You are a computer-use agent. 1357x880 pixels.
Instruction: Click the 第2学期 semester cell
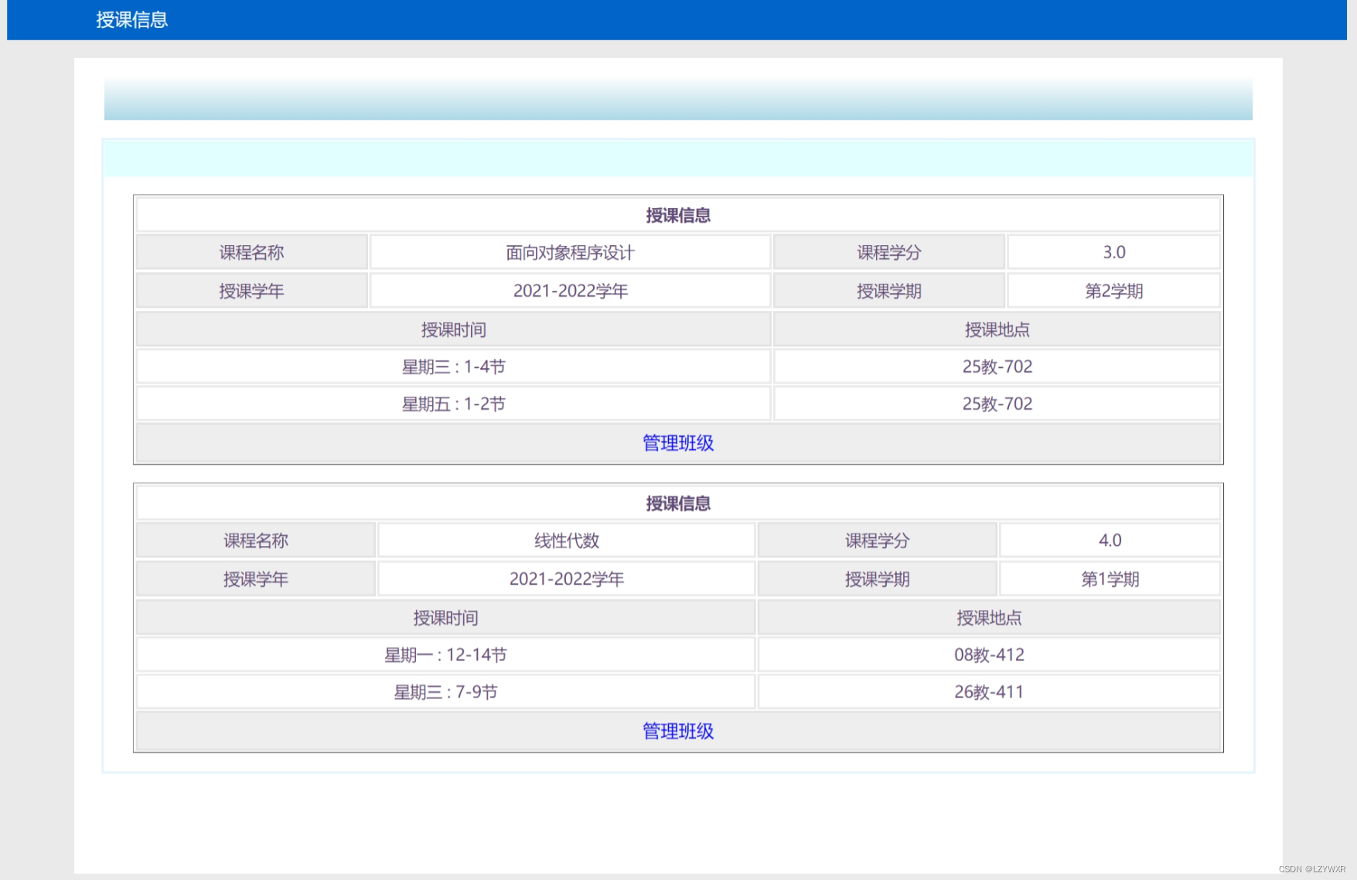[x=1114, y=290]
